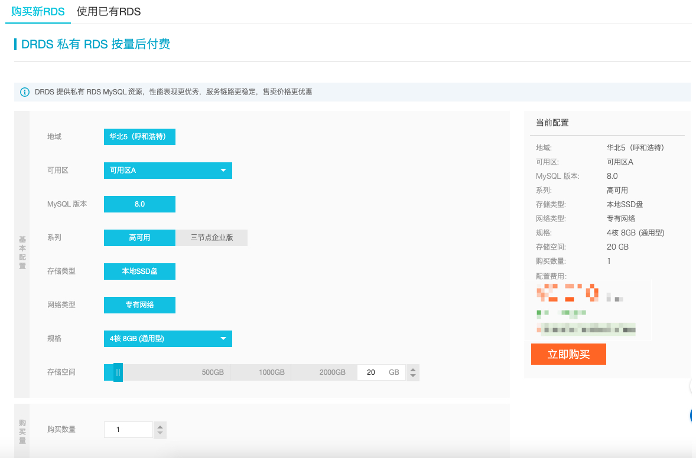Select 专有网络 network type

tap(139, 305)
